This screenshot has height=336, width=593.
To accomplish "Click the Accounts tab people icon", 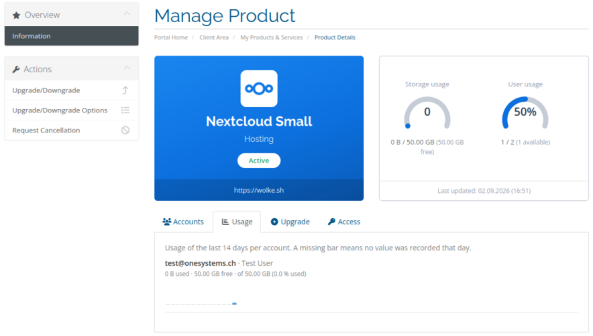I will [167, 222].
